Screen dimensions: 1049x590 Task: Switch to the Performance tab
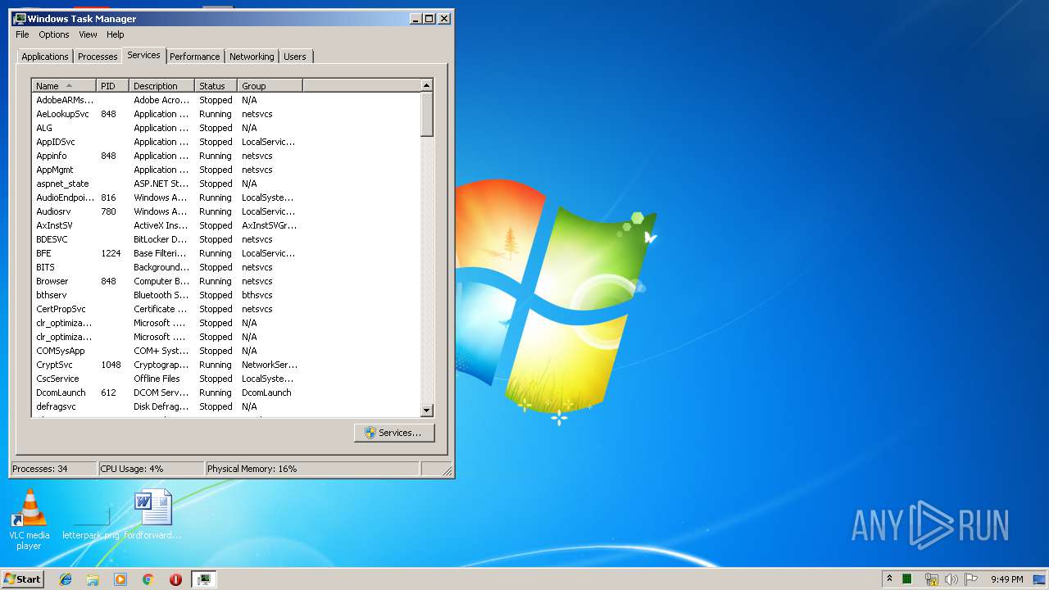pos(195,57)
